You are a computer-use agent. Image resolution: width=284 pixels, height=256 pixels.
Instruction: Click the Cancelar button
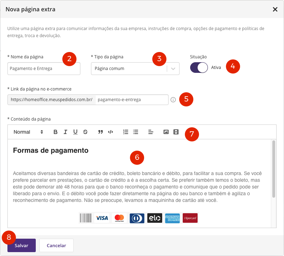56,245
